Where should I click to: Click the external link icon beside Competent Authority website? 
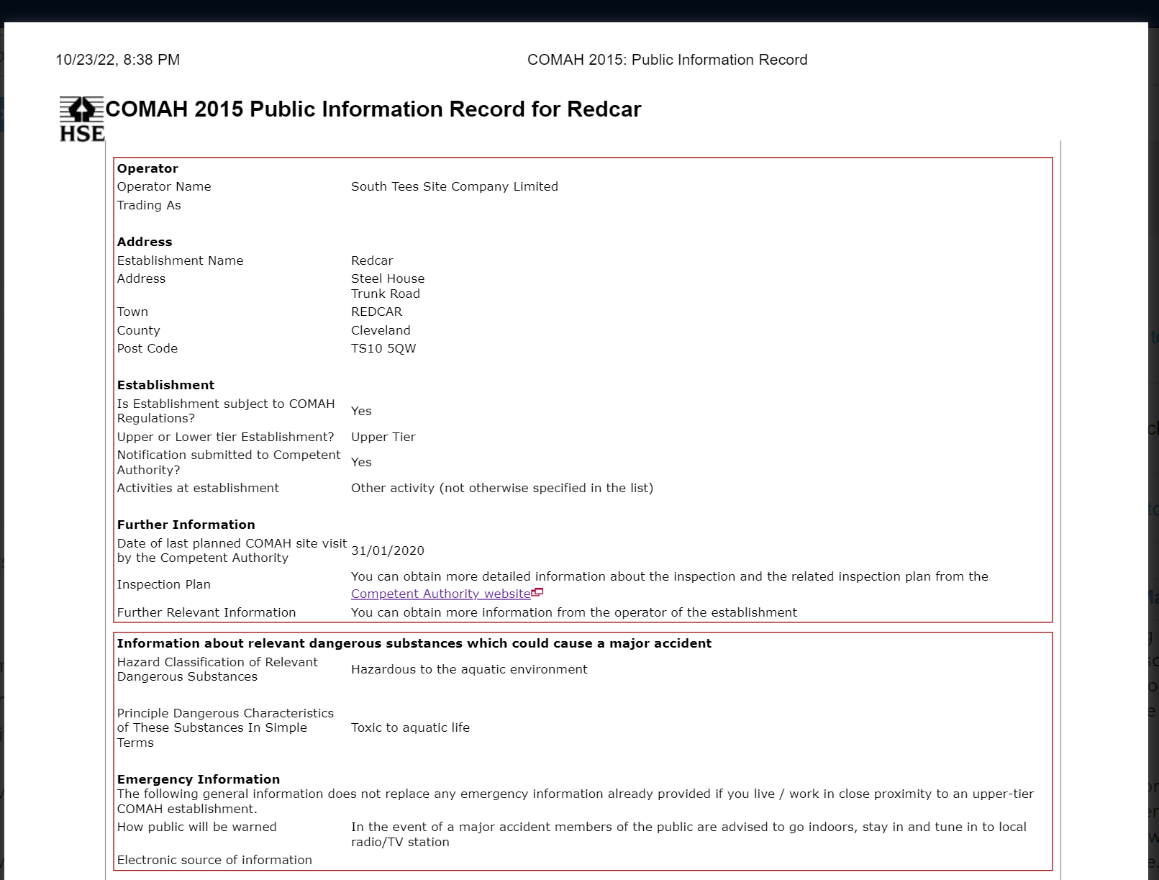537,593
